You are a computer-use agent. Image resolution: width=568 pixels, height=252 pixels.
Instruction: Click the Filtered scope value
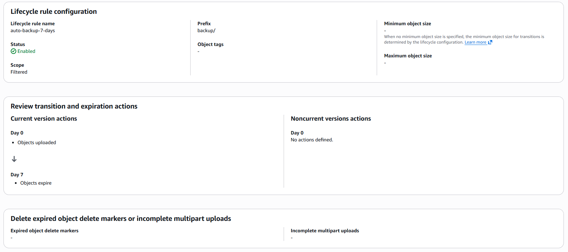point(19,72)
